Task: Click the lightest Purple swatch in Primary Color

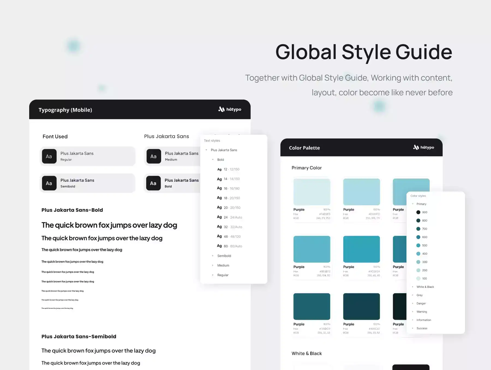Action: coord(312,192)
